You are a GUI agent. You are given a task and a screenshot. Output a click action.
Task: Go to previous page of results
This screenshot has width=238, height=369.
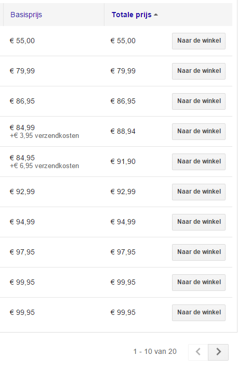pyautogui.click(x=198, y=352)
